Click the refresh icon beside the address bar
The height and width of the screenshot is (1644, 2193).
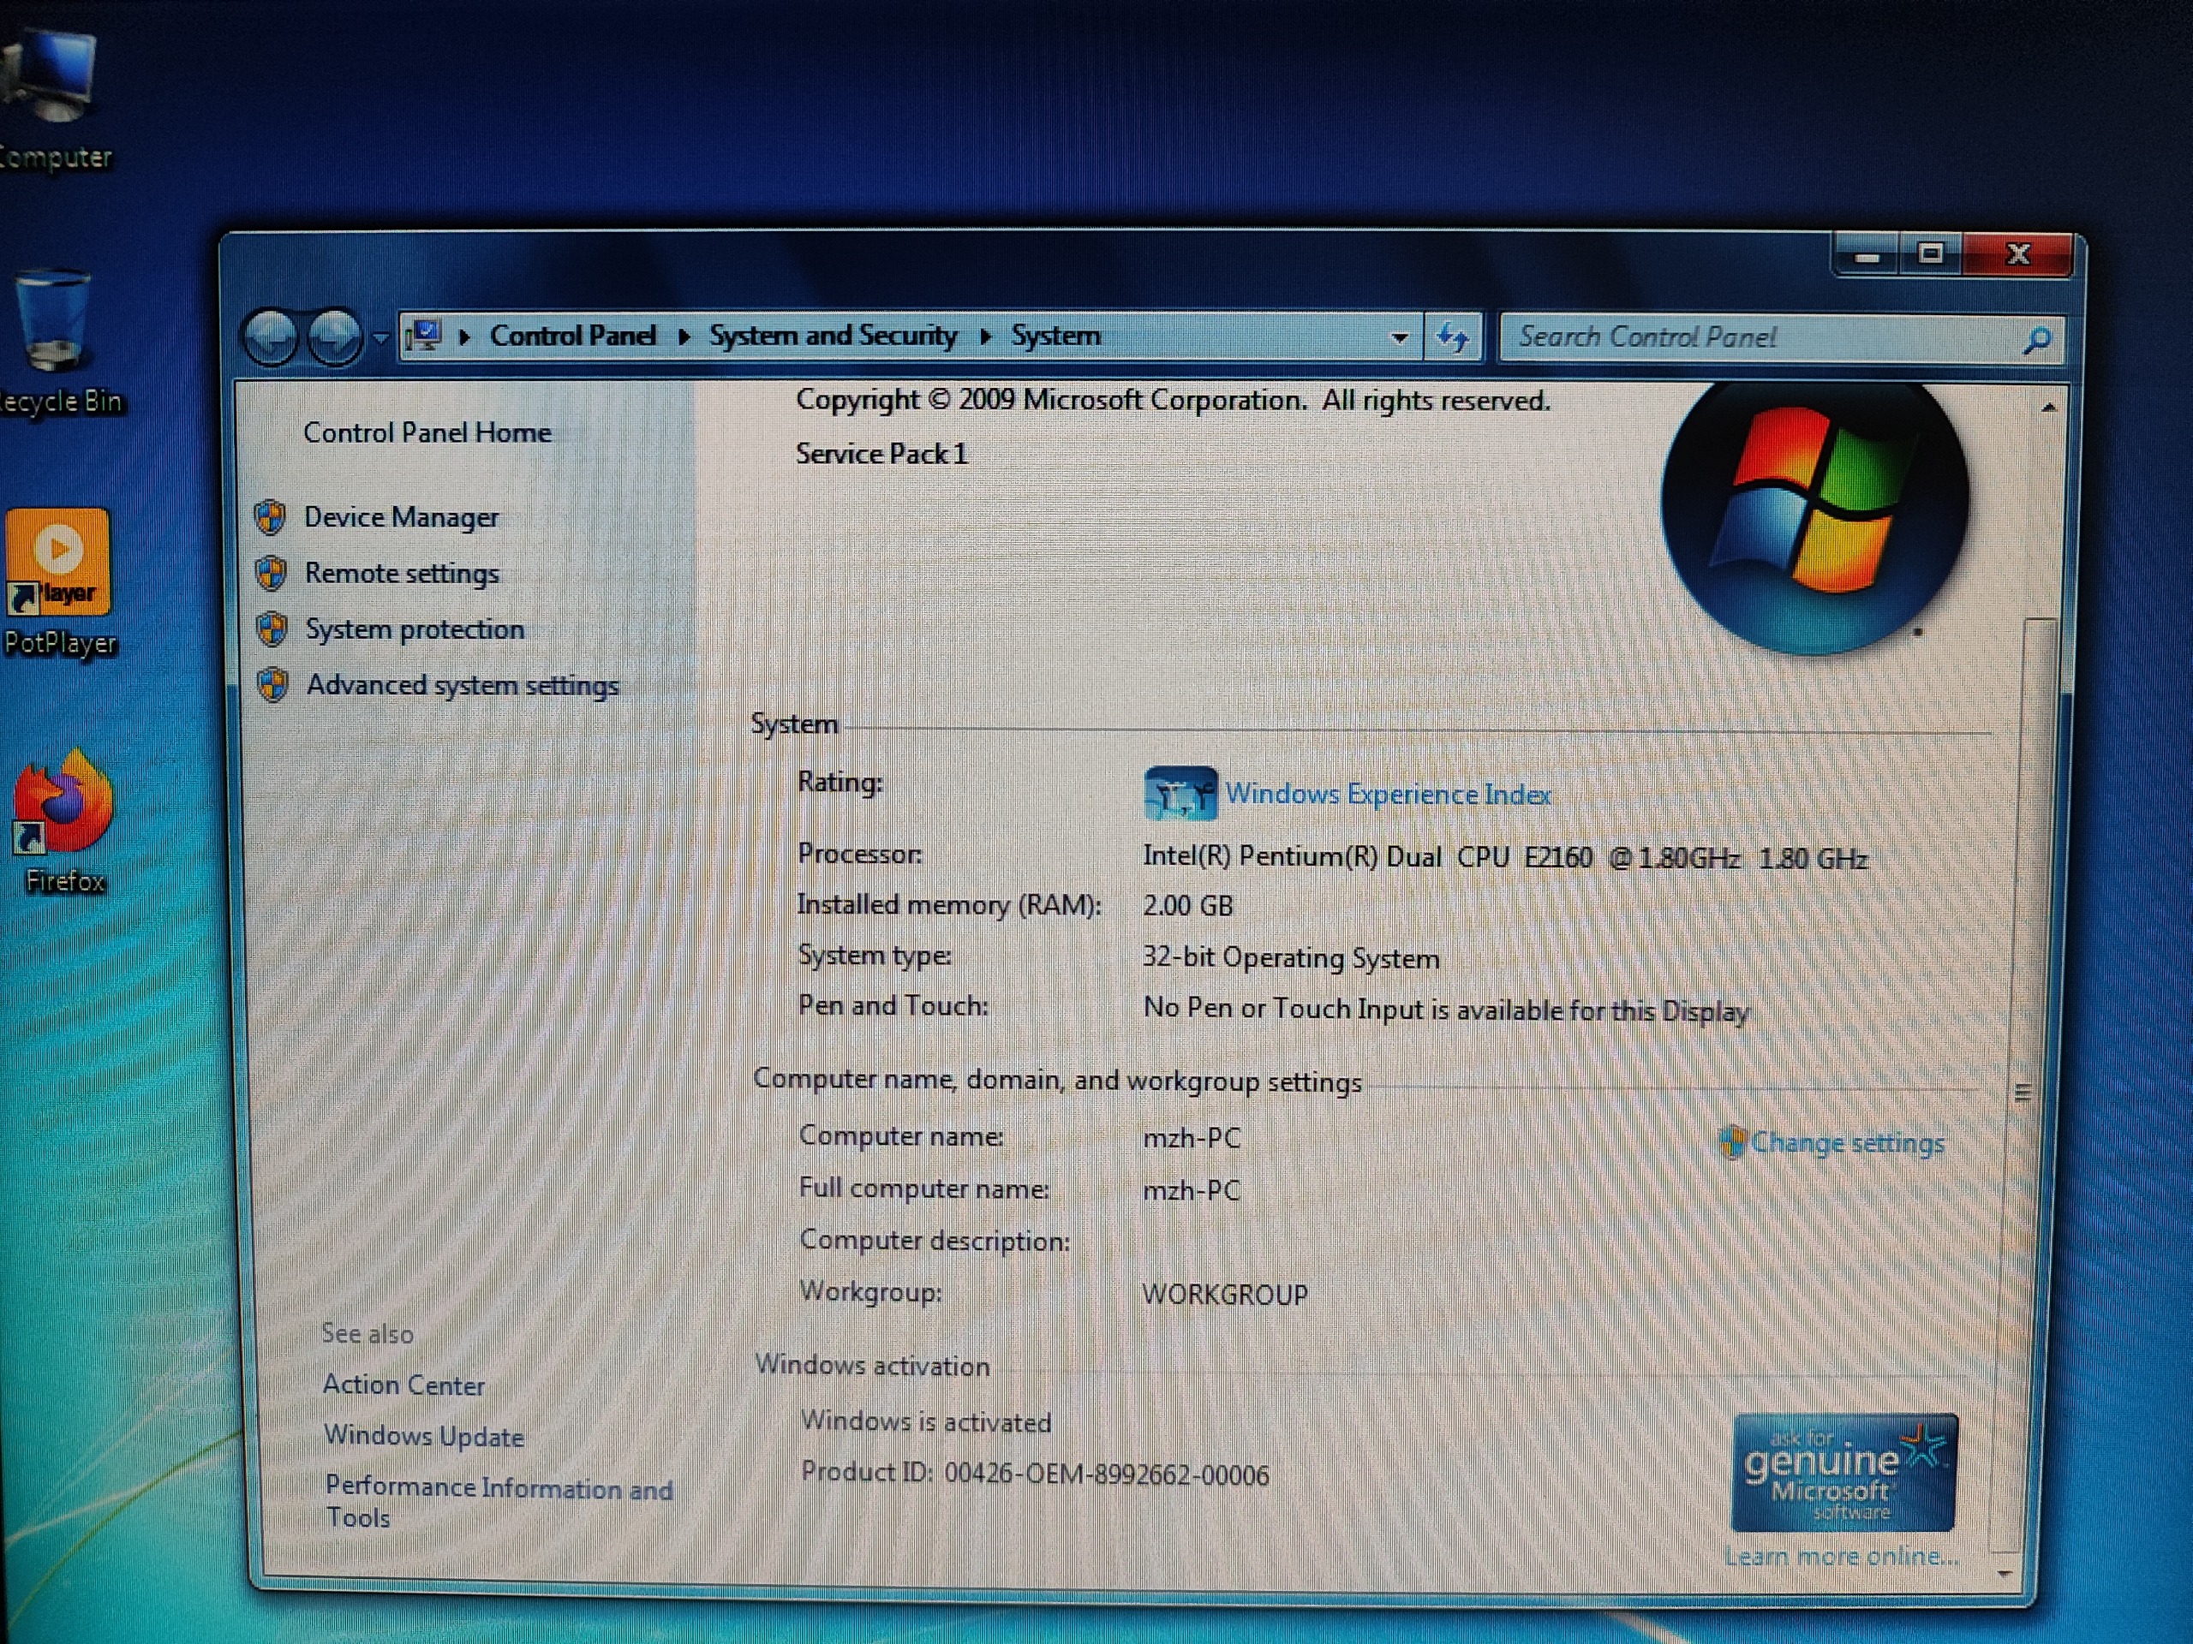point(1454,338)
